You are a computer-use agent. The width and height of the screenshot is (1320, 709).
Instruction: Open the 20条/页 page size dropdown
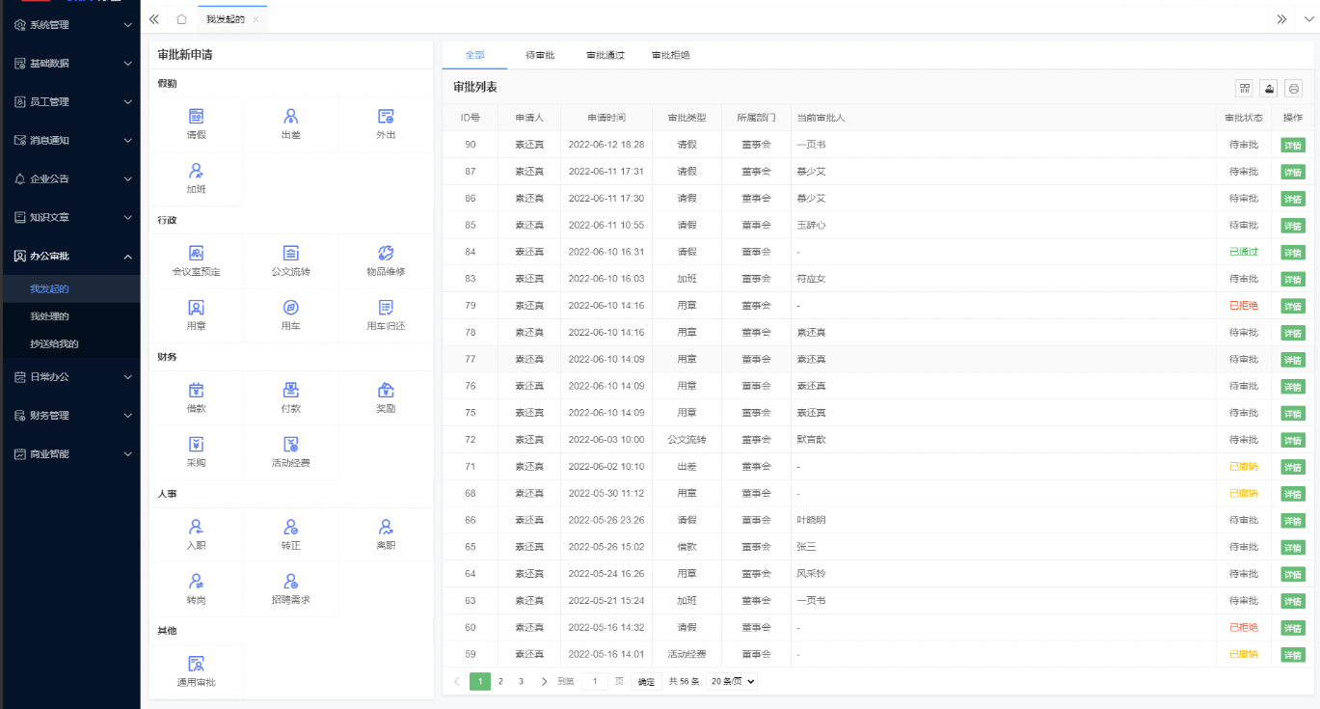[732, 681]
